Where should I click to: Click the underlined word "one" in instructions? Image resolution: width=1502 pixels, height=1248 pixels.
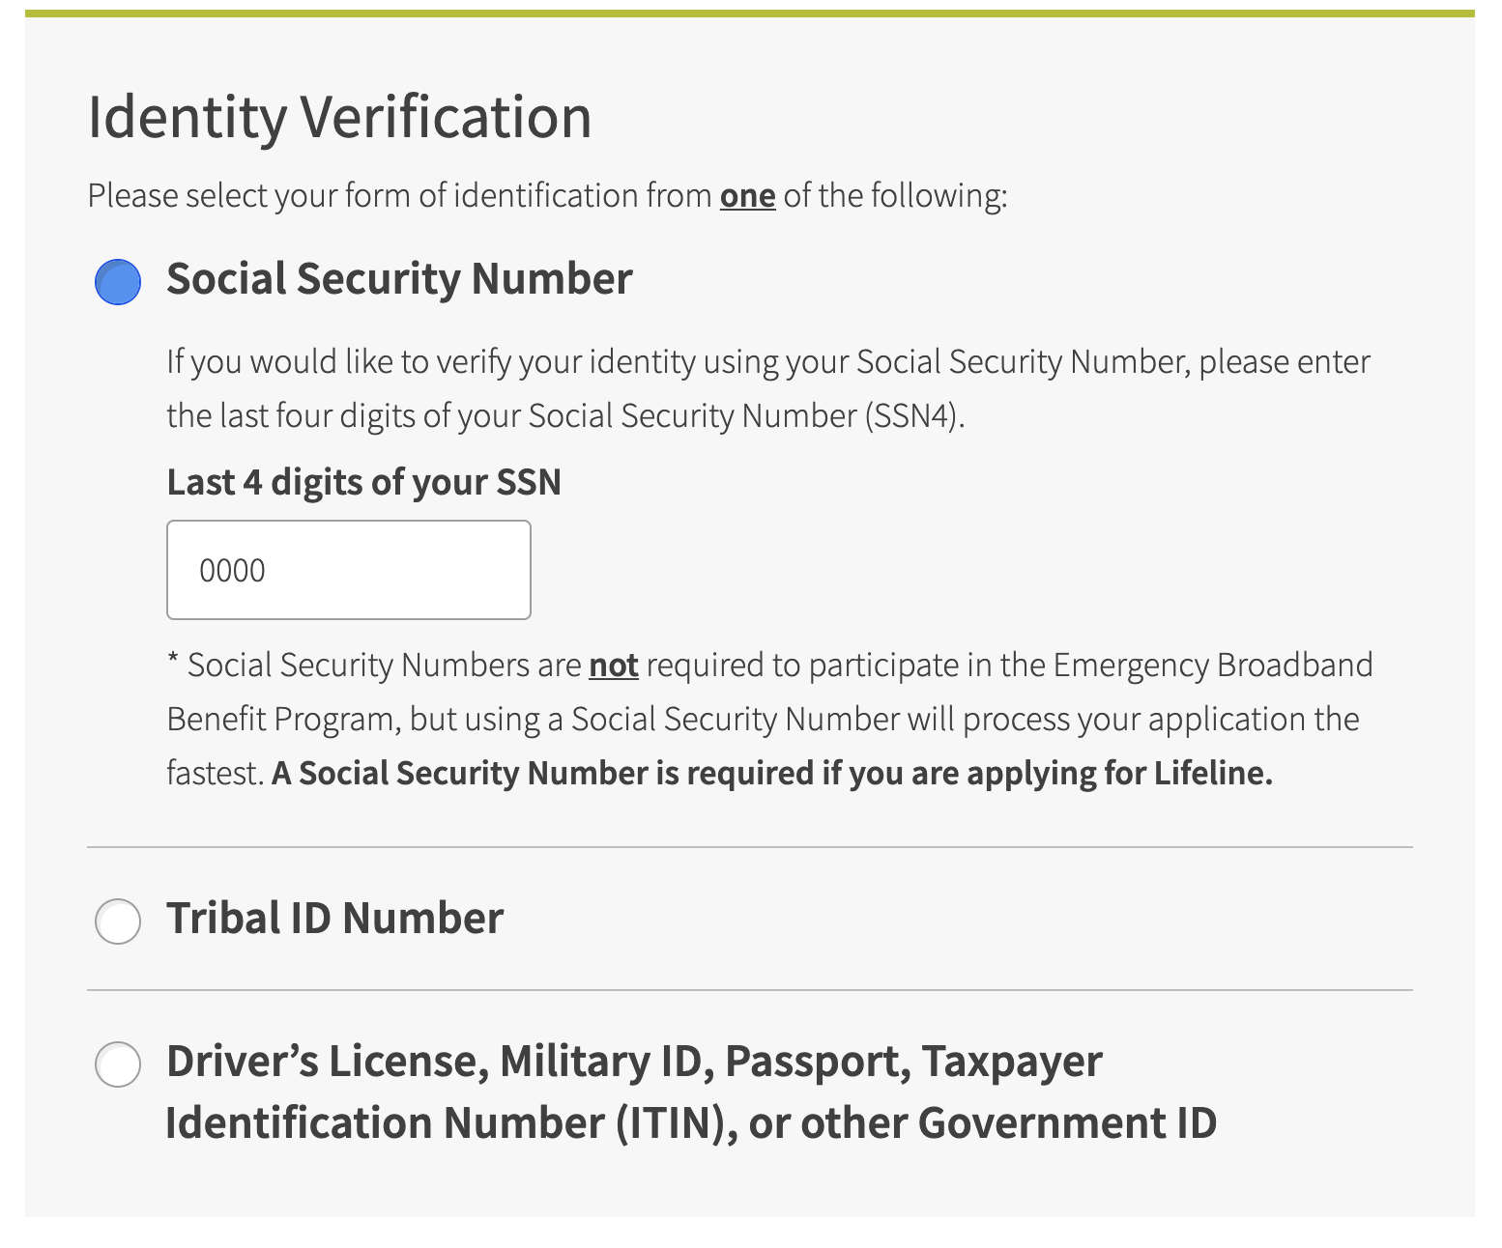(x=747, y=196)
